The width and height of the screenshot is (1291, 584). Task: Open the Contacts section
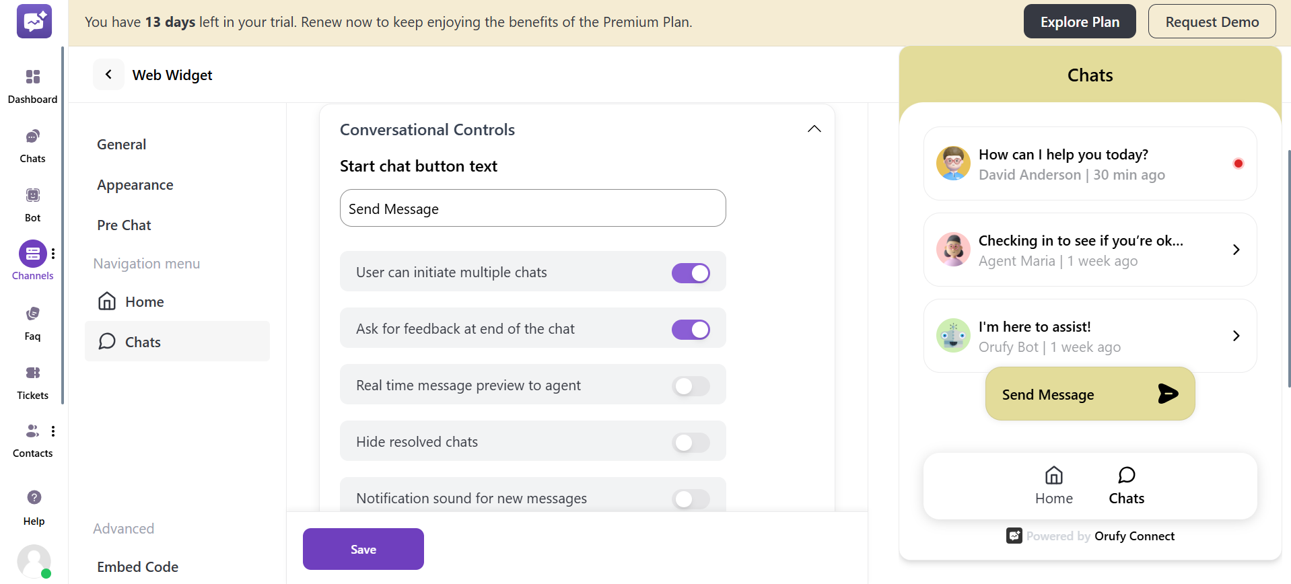tap(32, 438)
